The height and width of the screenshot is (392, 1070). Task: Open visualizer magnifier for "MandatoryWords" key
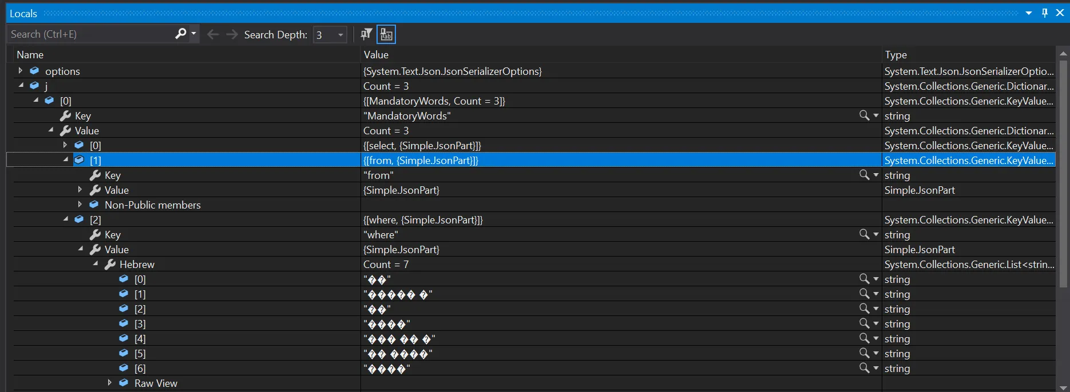[x=864, y=115]
